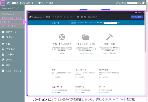
Task: Open WordPress について menu header
Action: [11, 8]
